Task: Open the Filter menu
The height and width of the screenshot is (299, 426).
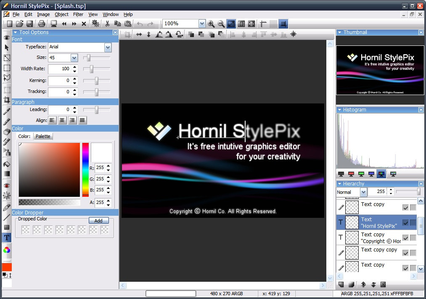Action: point(78,14)
